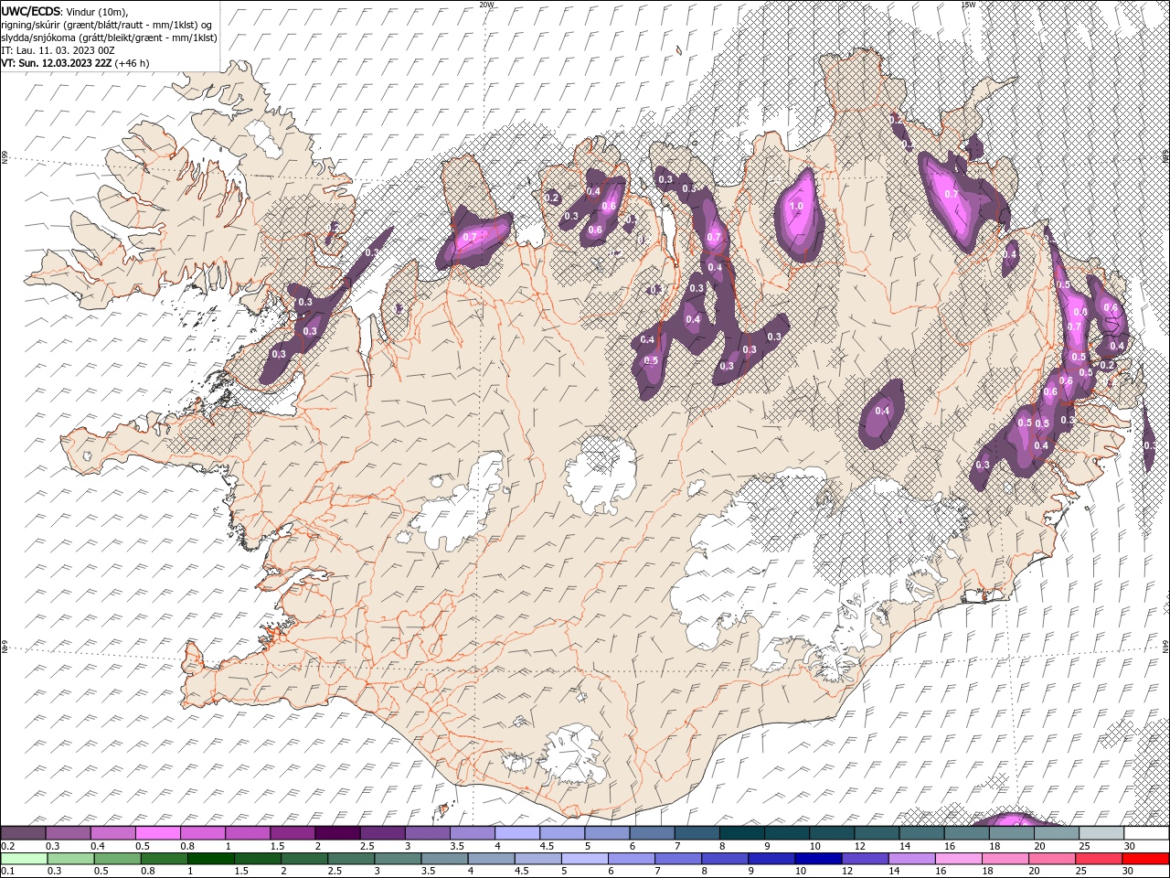
Task: Click the upper legend swatch labeled 0.2
Action: (x=23, y=832)
